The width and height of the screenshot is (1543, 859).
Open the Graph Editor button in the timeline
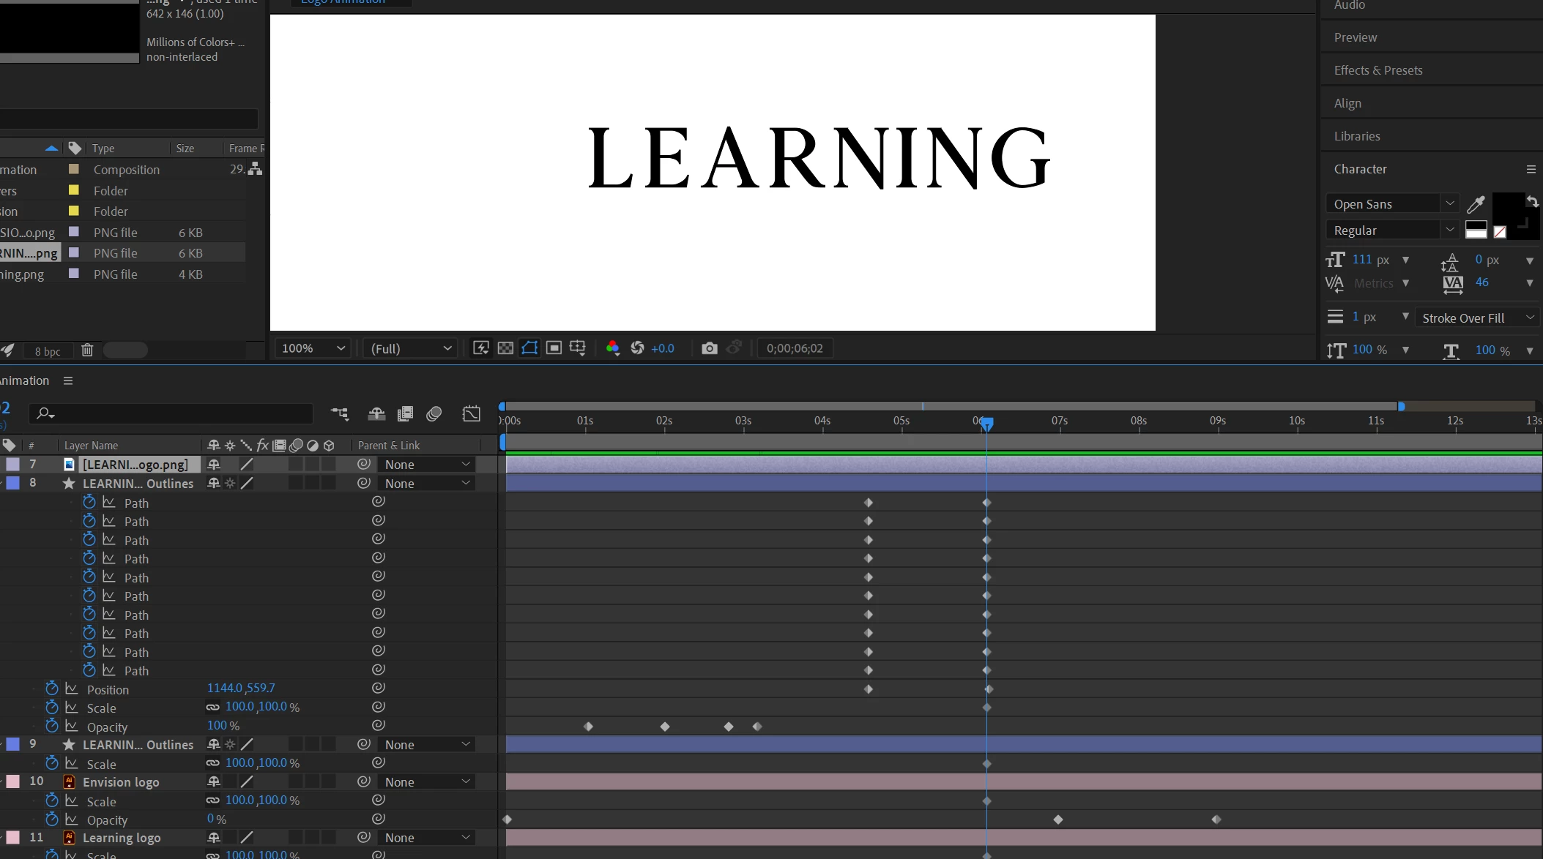(471, 414)
